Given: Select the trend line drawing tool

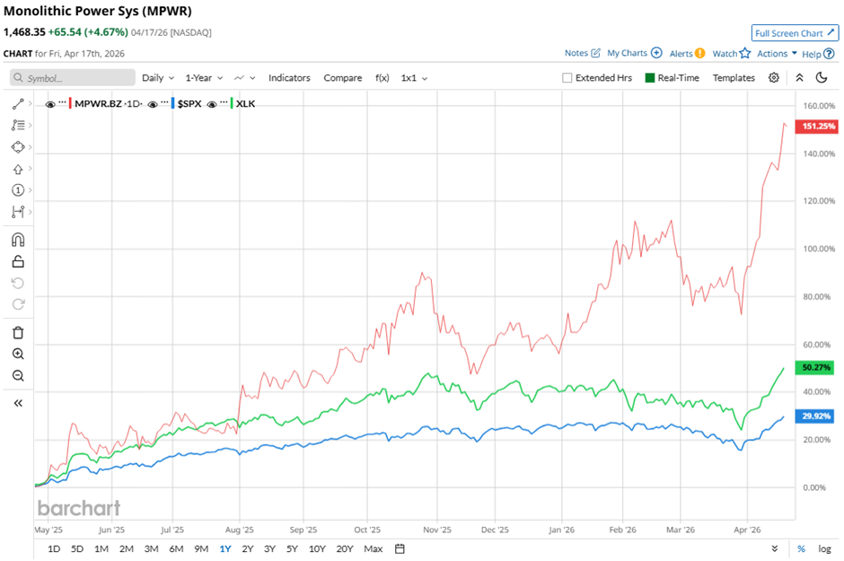Looking at the screenshot, I should (x=18, y=104).
